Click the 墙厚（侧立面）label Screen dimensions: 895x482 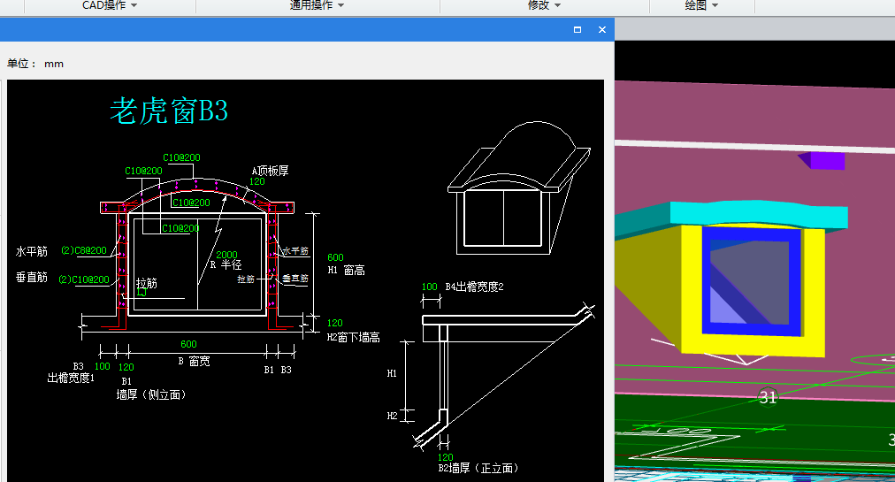pos(151,394)
